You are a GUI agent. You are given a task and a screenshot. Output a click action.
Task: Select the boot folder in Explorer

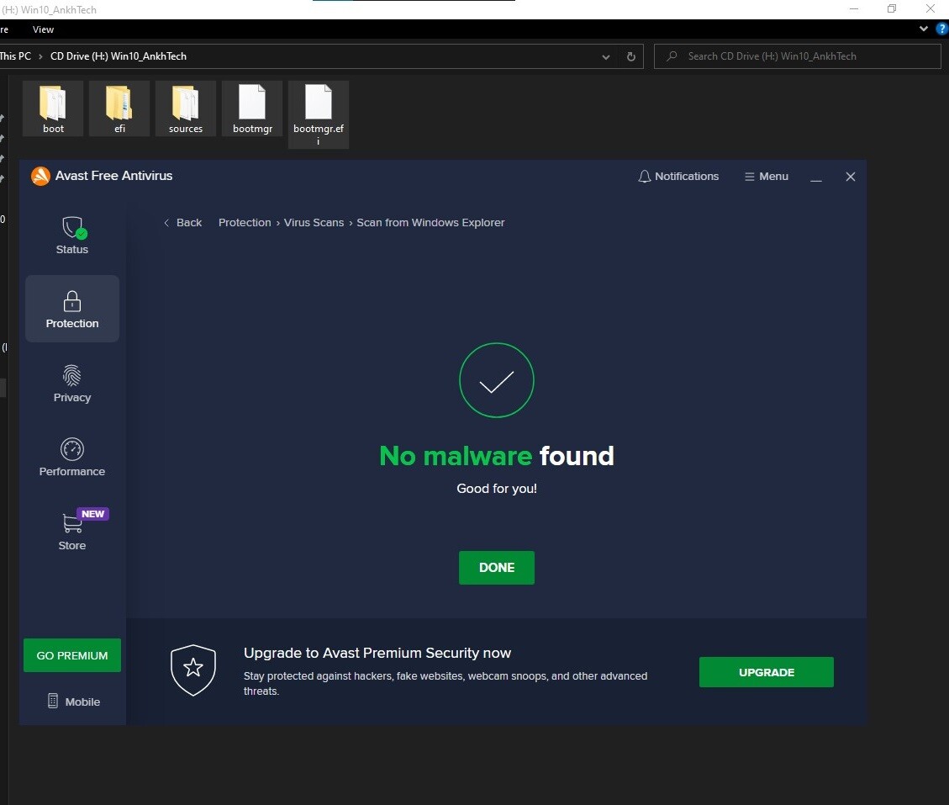click(x=53, y=109)
